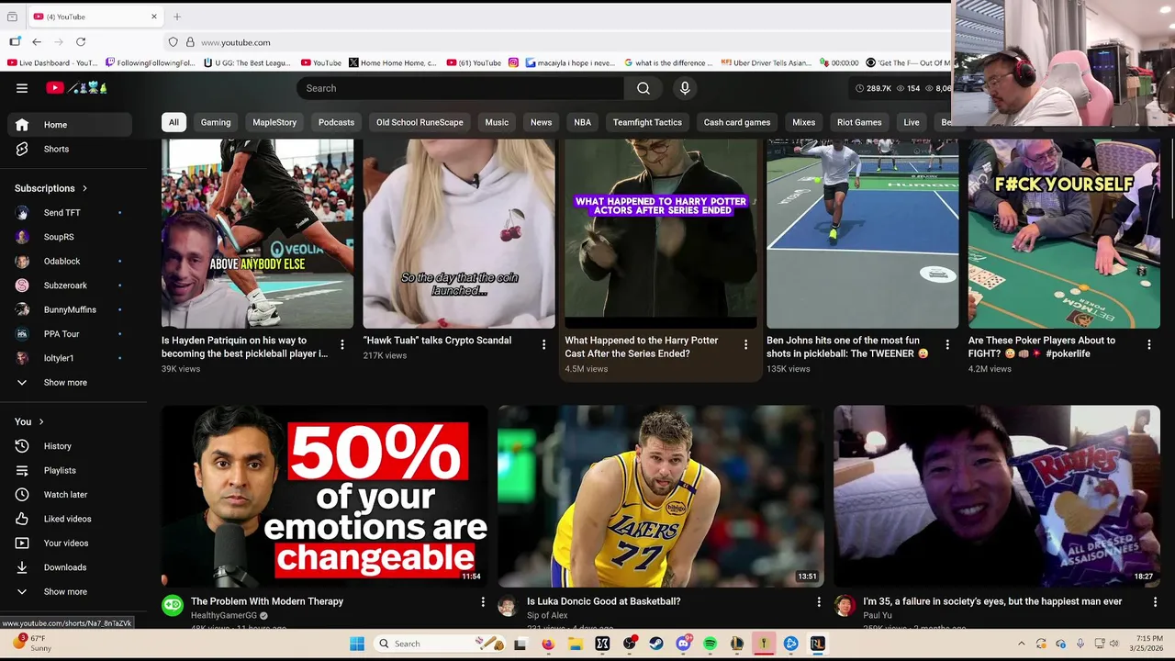Screen dimensions: 1175x661
Task: Open more options for Luka Doncic video
Action: click(x=819, y=602)
